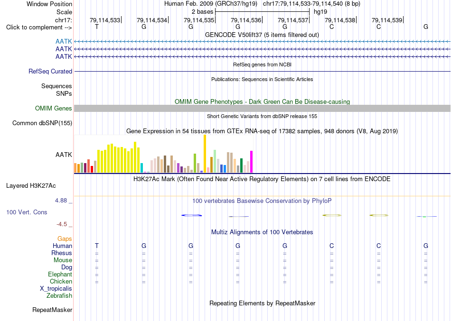Click the 'RefSeq genes from NCBI' title

click(262, 64)
